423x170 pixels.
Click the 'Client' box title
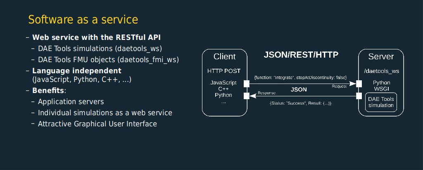(x=224, y=56)
